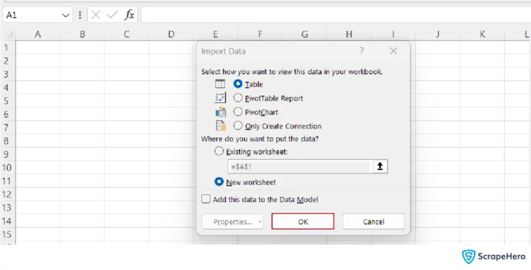Click the formula bar Enter checkmark icon
Image resolution: width=531 pixels, height=270 pixels.
click(113, 14)
